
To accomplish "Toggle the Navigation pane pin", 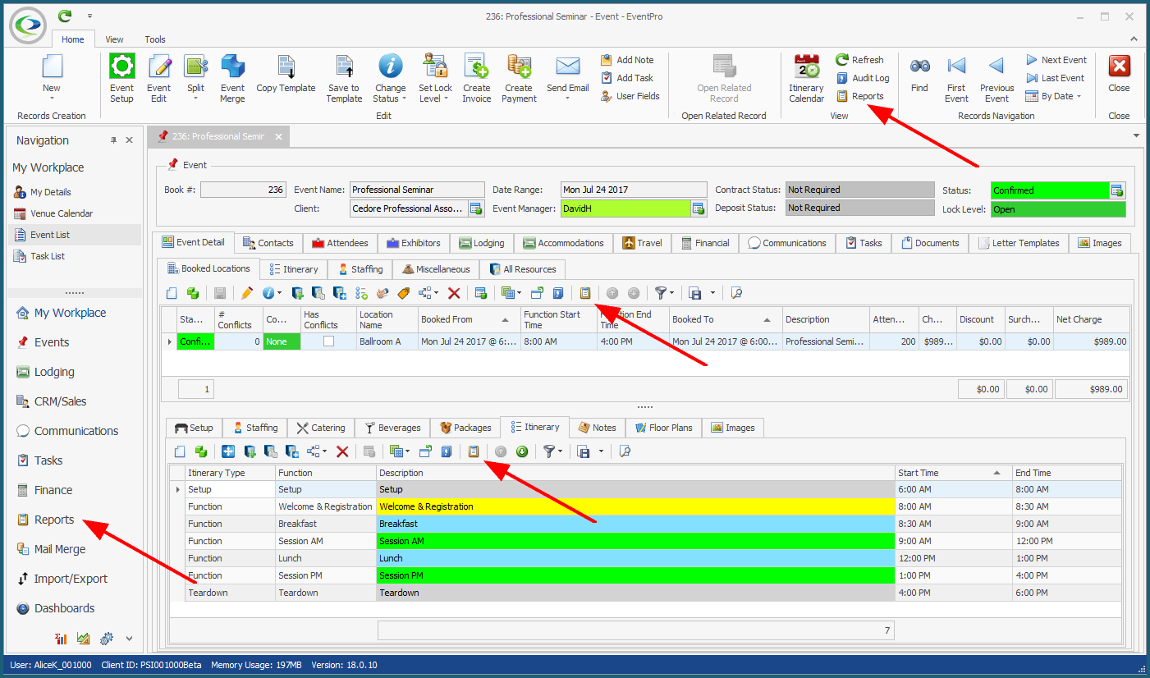I will click(x=114, y=140).
